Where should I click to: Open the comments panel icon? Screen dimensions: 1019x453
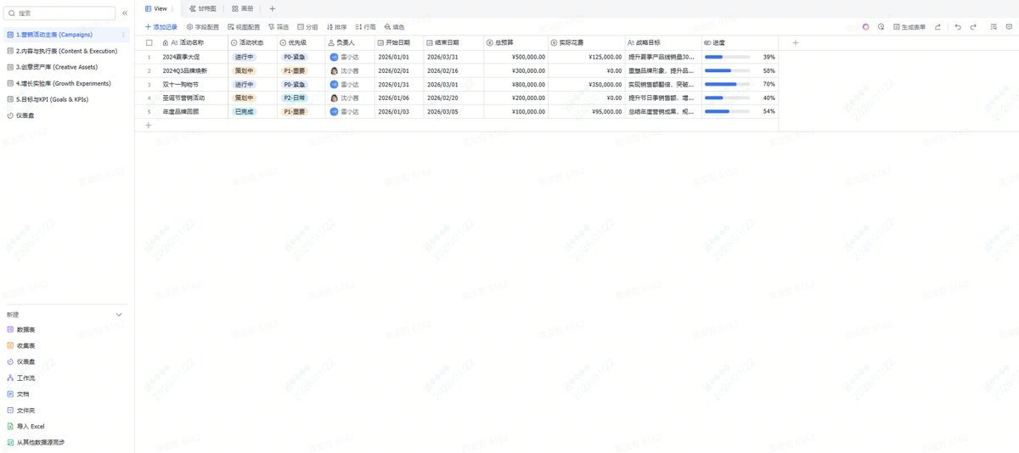pos(1010,27)
